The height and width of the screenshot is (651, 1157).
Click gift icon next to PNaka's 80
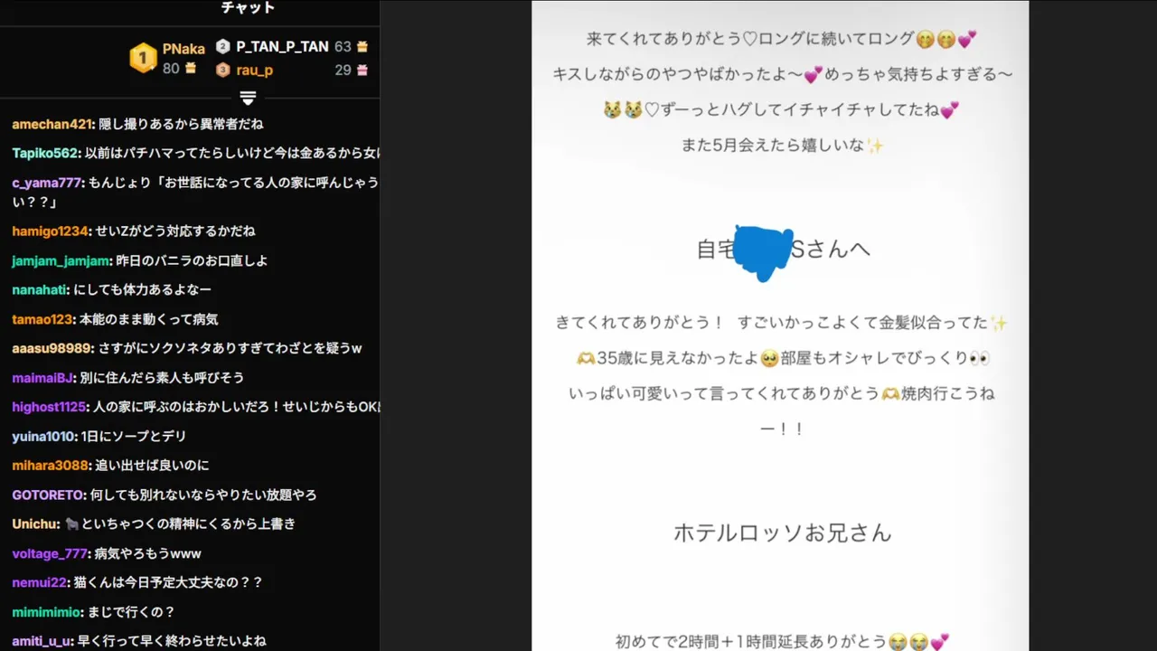tap(191, 68)
